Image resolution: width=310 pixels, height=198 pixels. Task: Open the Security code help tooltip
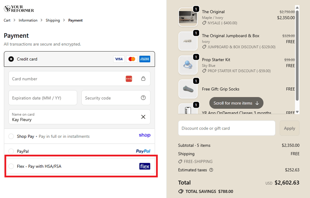pyautogui.click(x=143, y=98)
